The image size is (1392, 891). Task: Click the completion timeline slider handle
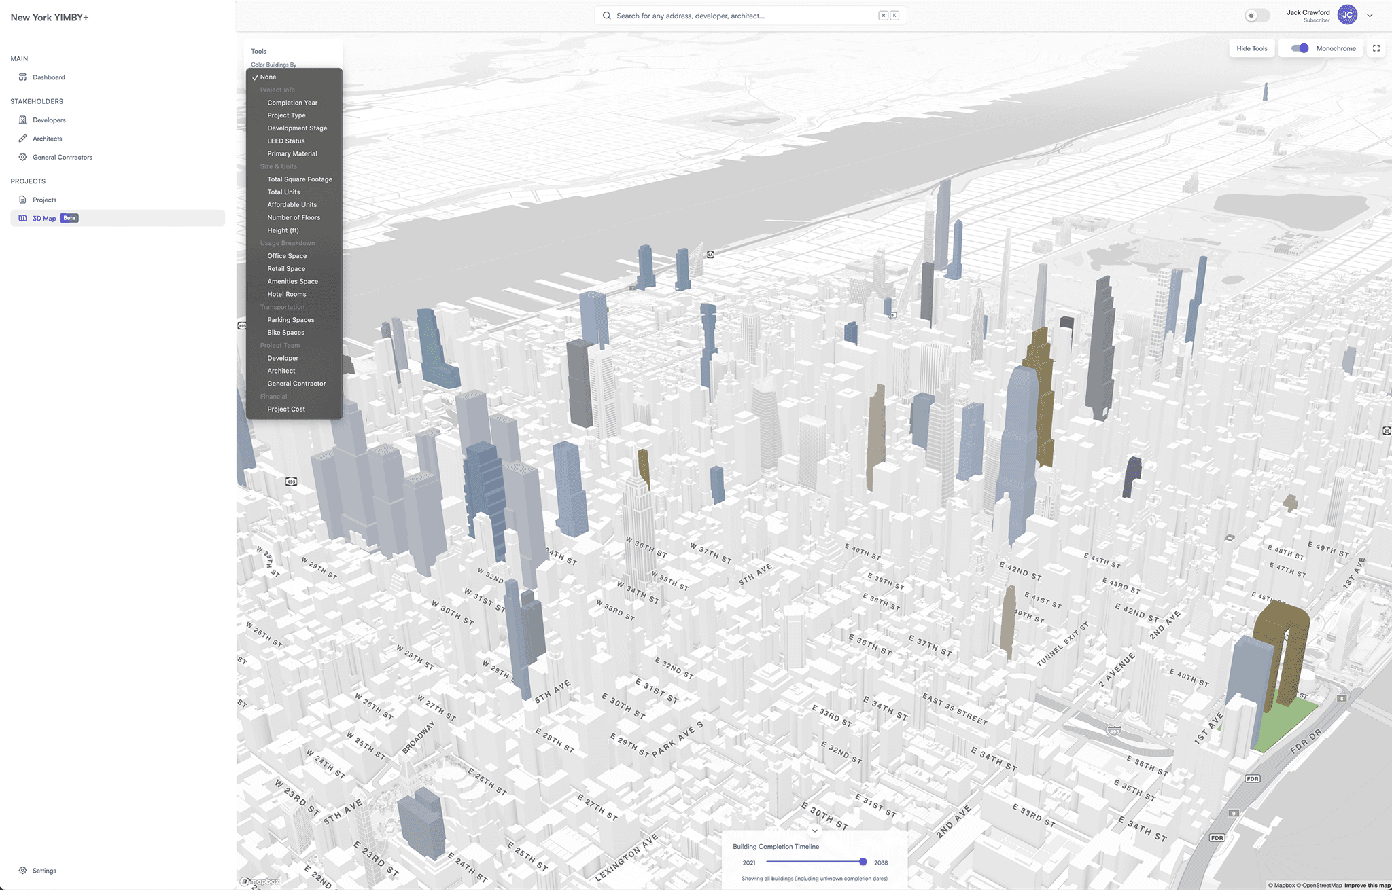tap(863, 862)
